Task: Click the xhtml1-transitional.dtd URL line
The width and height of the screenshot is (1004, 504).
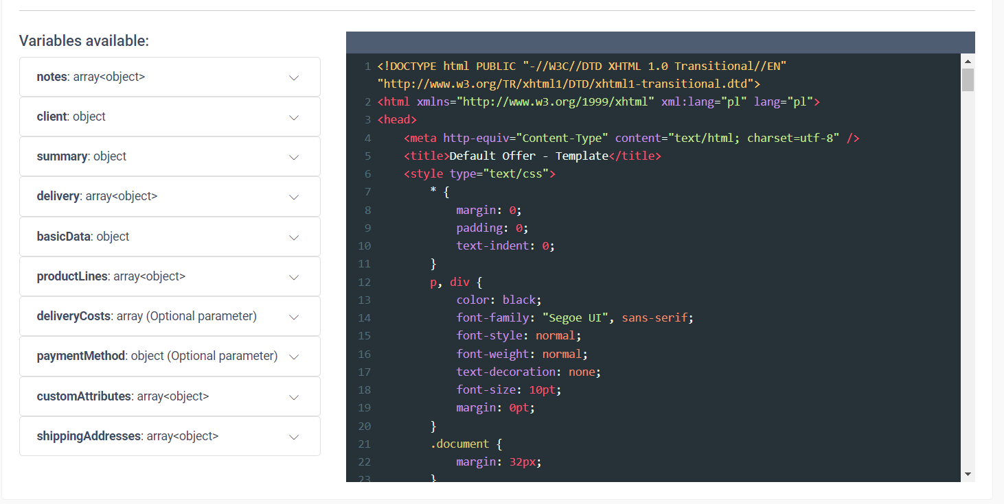Action: pyautogui.click(x=569, y=84)
